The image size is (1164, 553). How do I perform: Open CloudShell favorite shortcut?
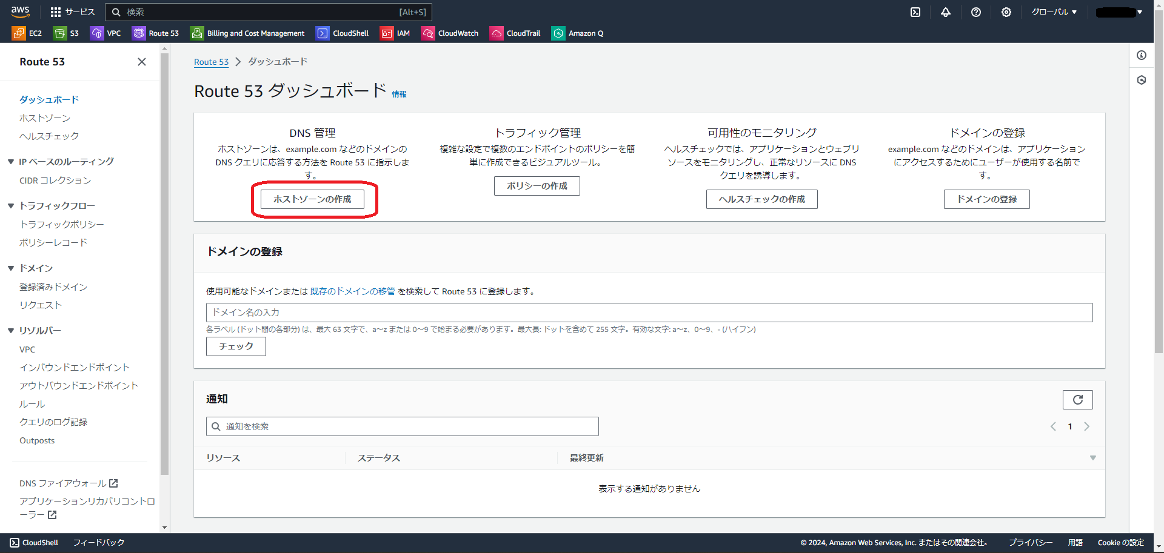click(x=343, y=33)
